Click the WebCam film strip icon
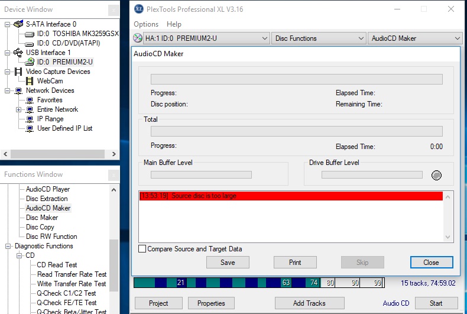 pos(30,81)
